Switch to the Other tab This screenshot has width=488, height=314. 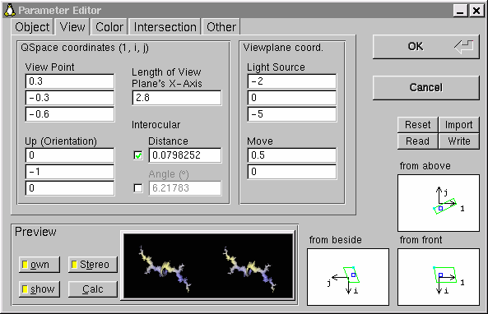pyautogui.click(x=221, y=27)
